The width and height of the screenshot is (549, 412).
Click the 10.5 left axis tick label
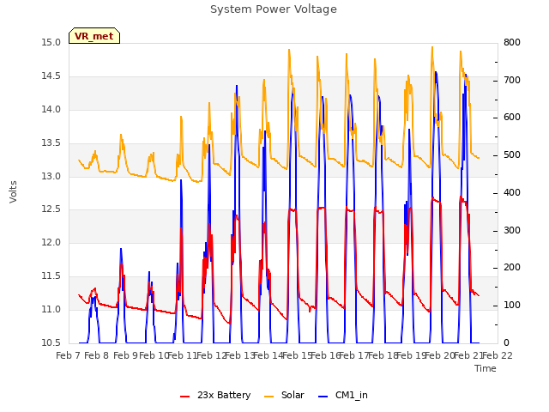click(51, 343)
